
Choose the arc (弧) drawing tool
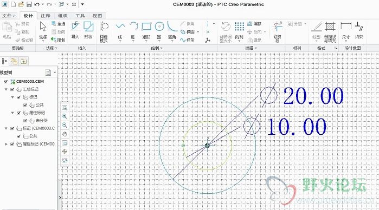pos(133,31)
